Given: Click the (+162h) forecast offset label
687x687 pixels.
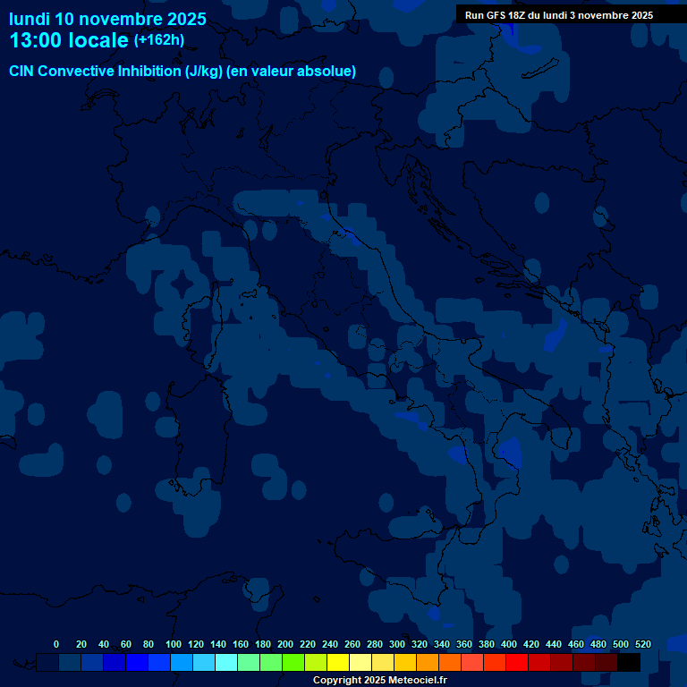Looking at the screenshot, I should pyautogui.click(x=158, y=40).
